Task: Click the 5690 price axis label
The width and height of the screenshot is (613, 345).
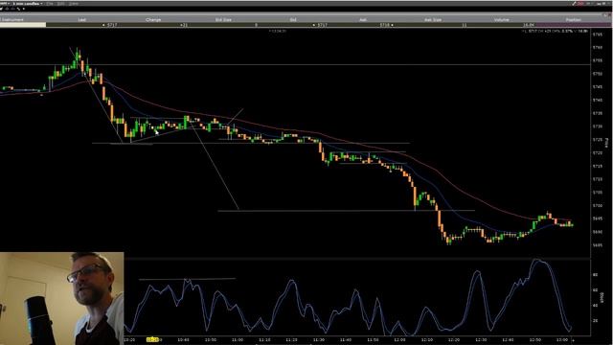Action: 598,232
